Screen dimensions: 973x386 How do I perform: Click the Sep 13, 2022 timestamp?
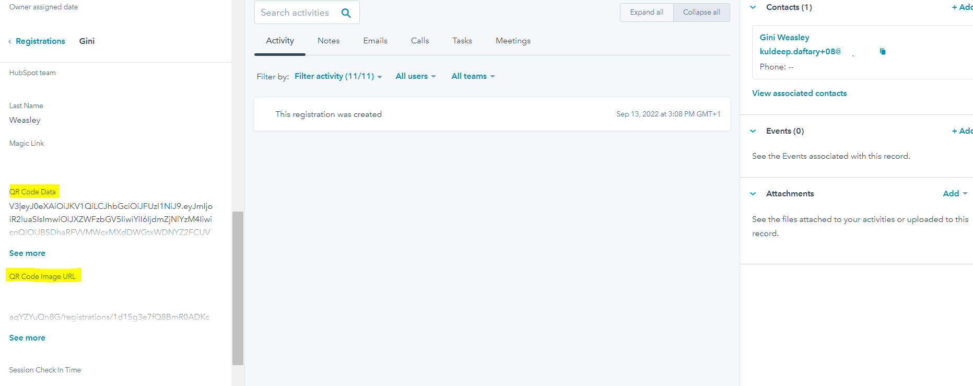pyautogui.click(x=668, y=114)
